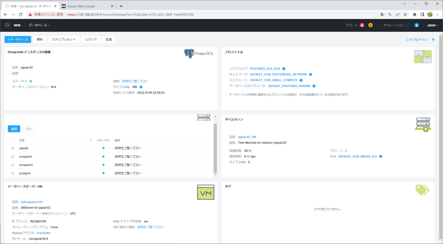Open DEFAULT_OOB_BRASS_SLA link
This screenshot has width=443, height=244.
pyautogui.click(x=358, y=156)
